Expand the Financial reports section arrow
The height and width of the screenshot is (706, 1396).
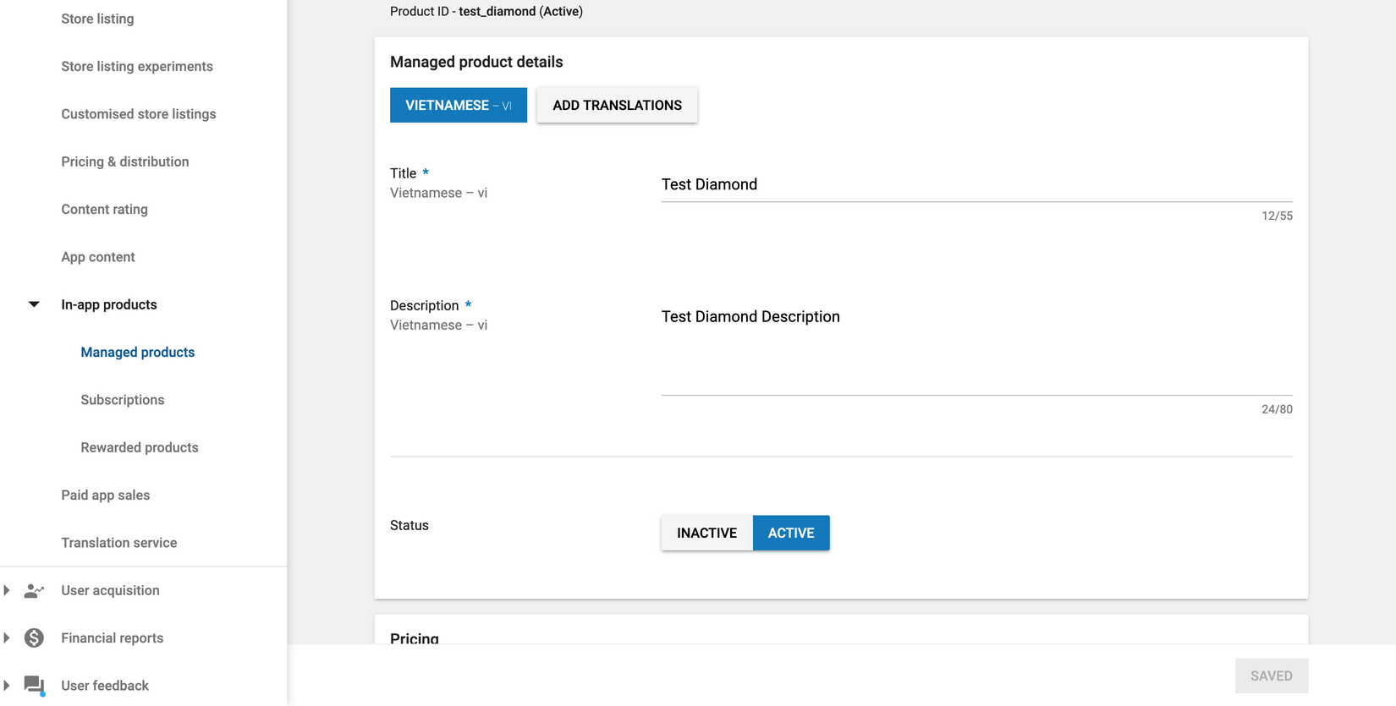pos(7,638)
